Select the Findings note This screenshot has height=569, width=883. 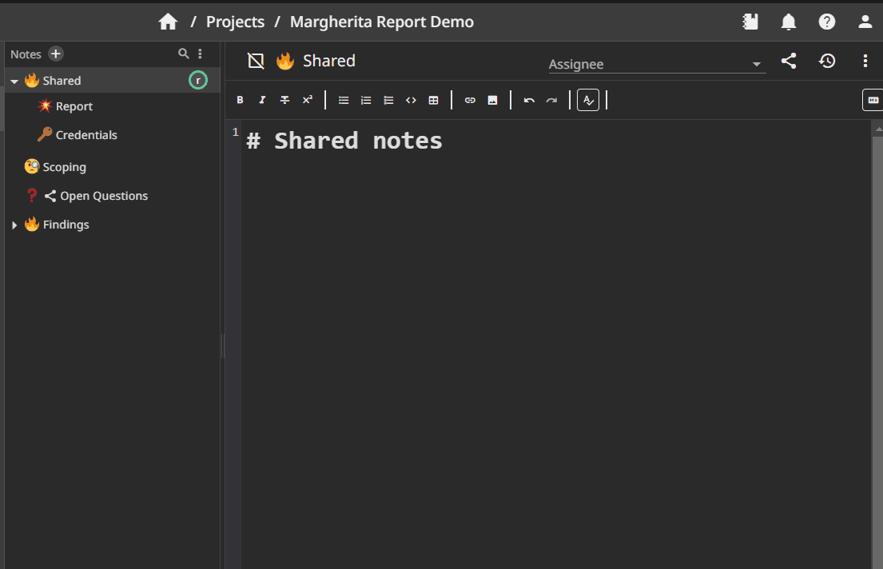click(66, 225)
